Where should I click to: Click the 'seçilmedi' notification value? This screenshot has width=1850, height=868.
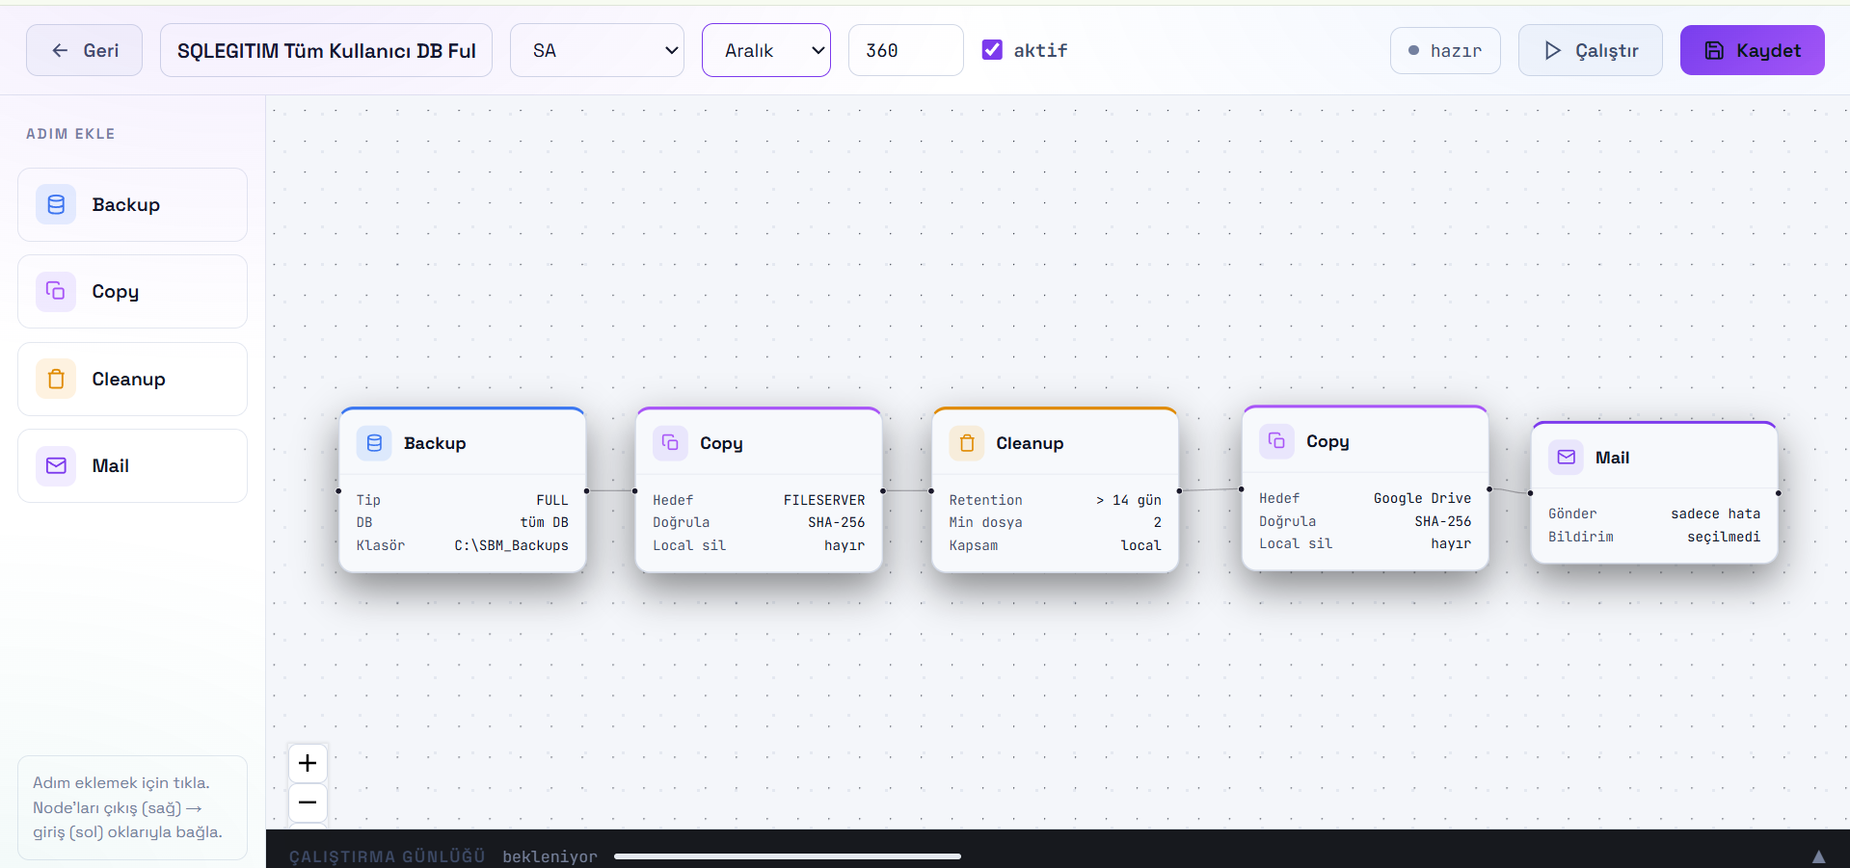(1723, 537)
